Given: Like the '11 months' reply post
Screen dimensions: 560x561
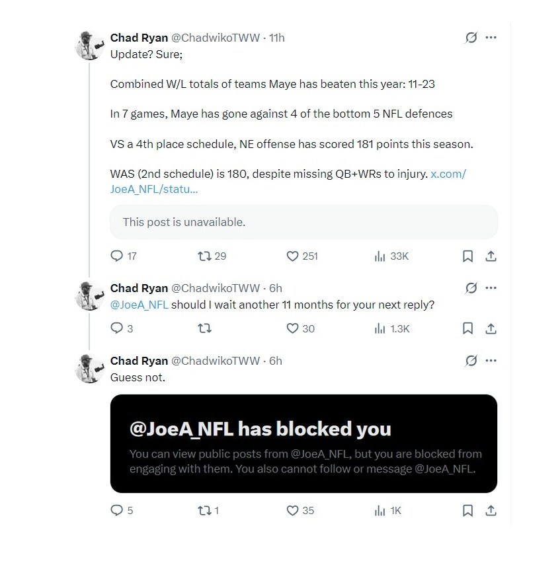Looking at the screenshot, I should (293, 328).
